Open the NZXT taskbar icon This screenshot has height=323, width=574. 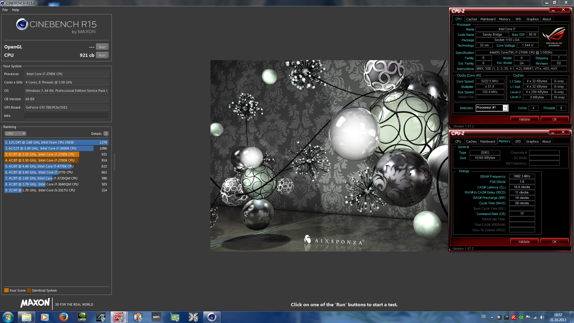point(156,317)
